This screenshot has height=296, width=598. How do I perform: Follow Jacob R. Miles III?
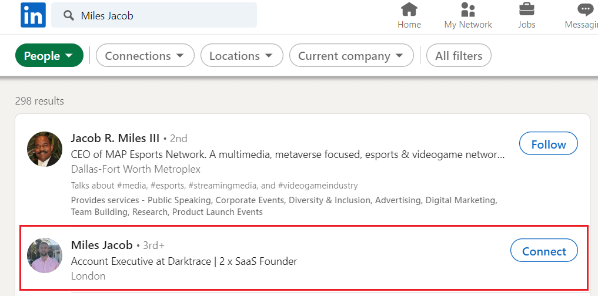[549, 144]
